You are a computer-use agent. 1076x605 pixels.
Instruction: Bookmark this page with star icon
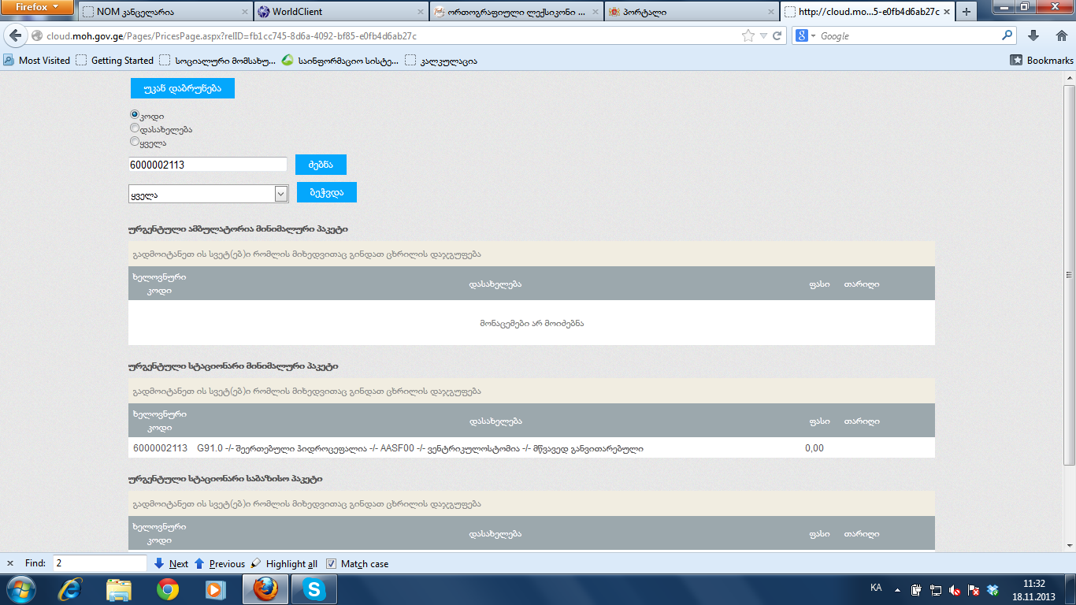748,35
